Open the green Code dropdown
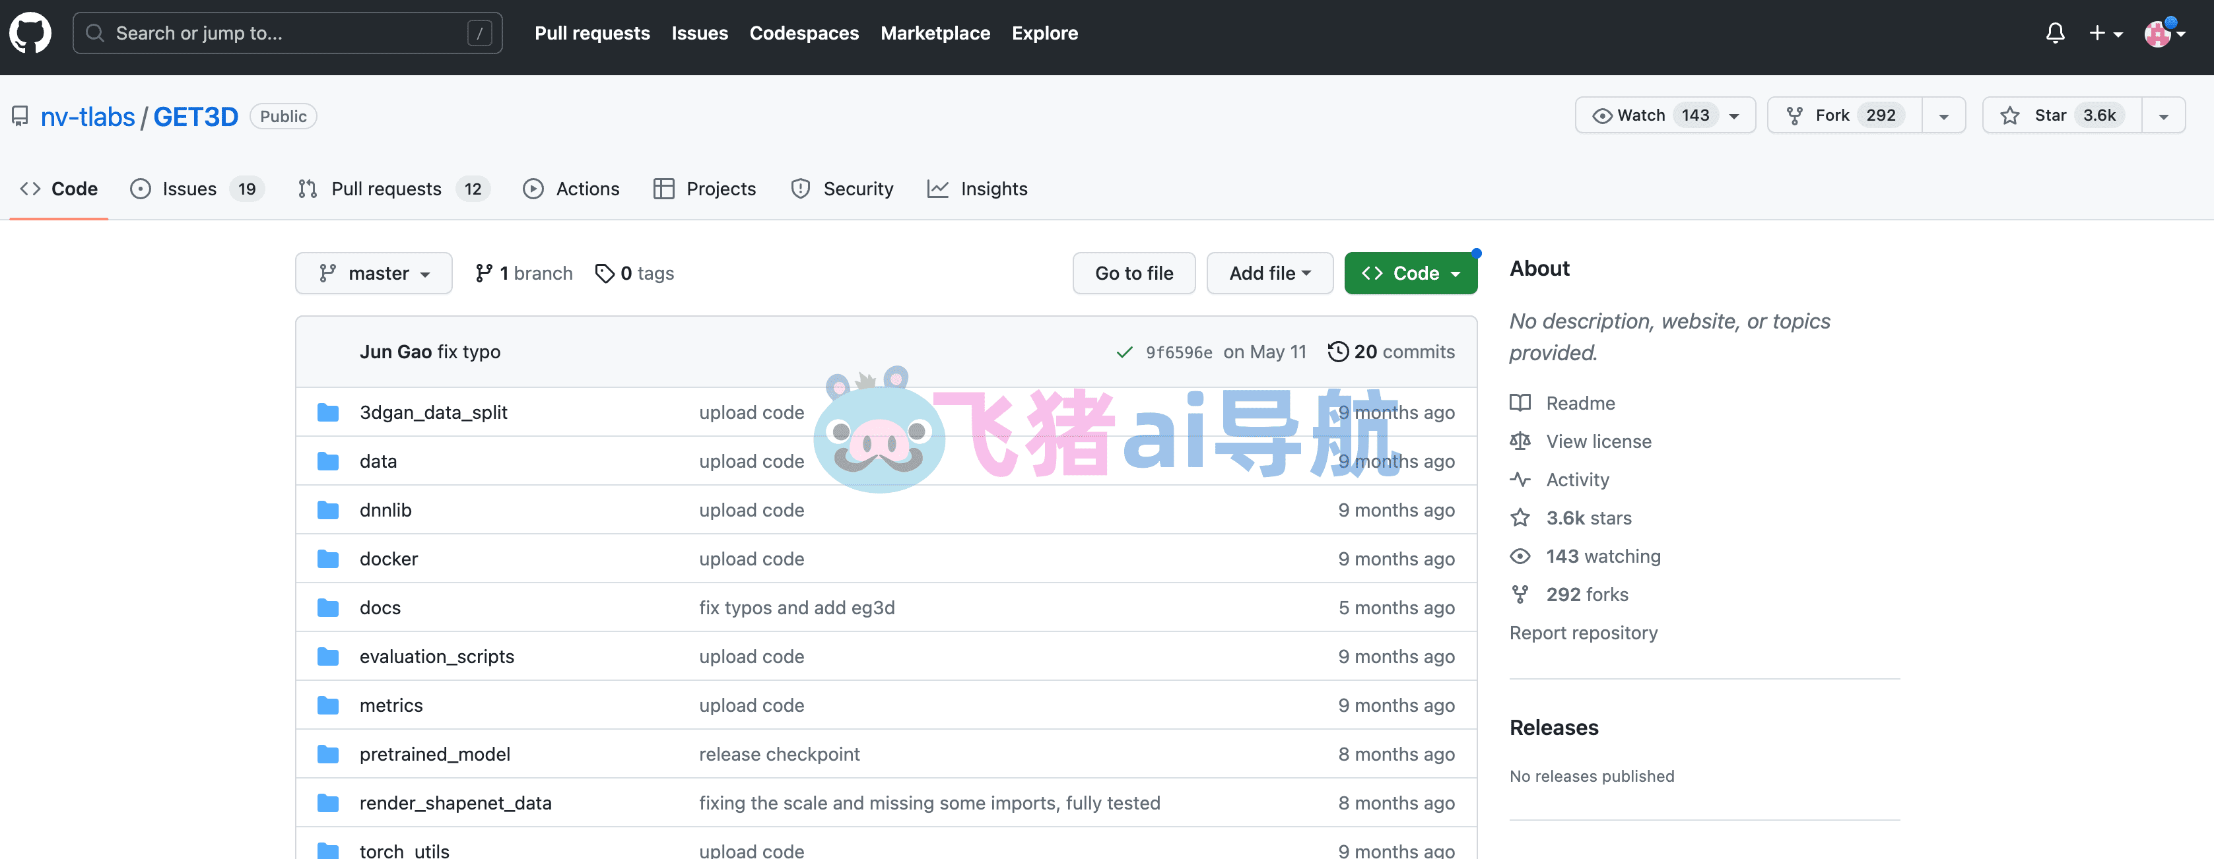 [1411, 273]
